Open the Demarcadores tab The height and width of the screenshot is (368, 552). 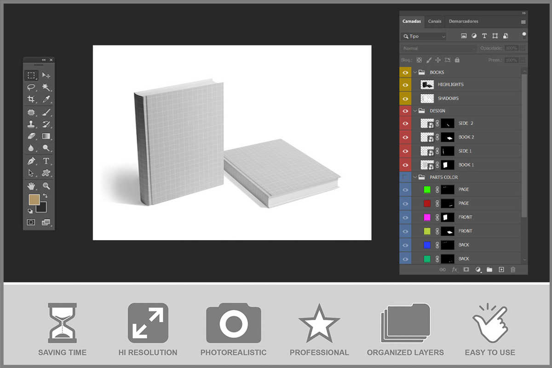(464, 21)
